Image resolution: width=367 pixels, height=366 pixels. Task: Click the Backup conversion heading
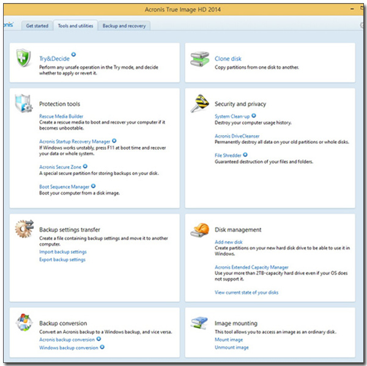[x=63, y=323]
